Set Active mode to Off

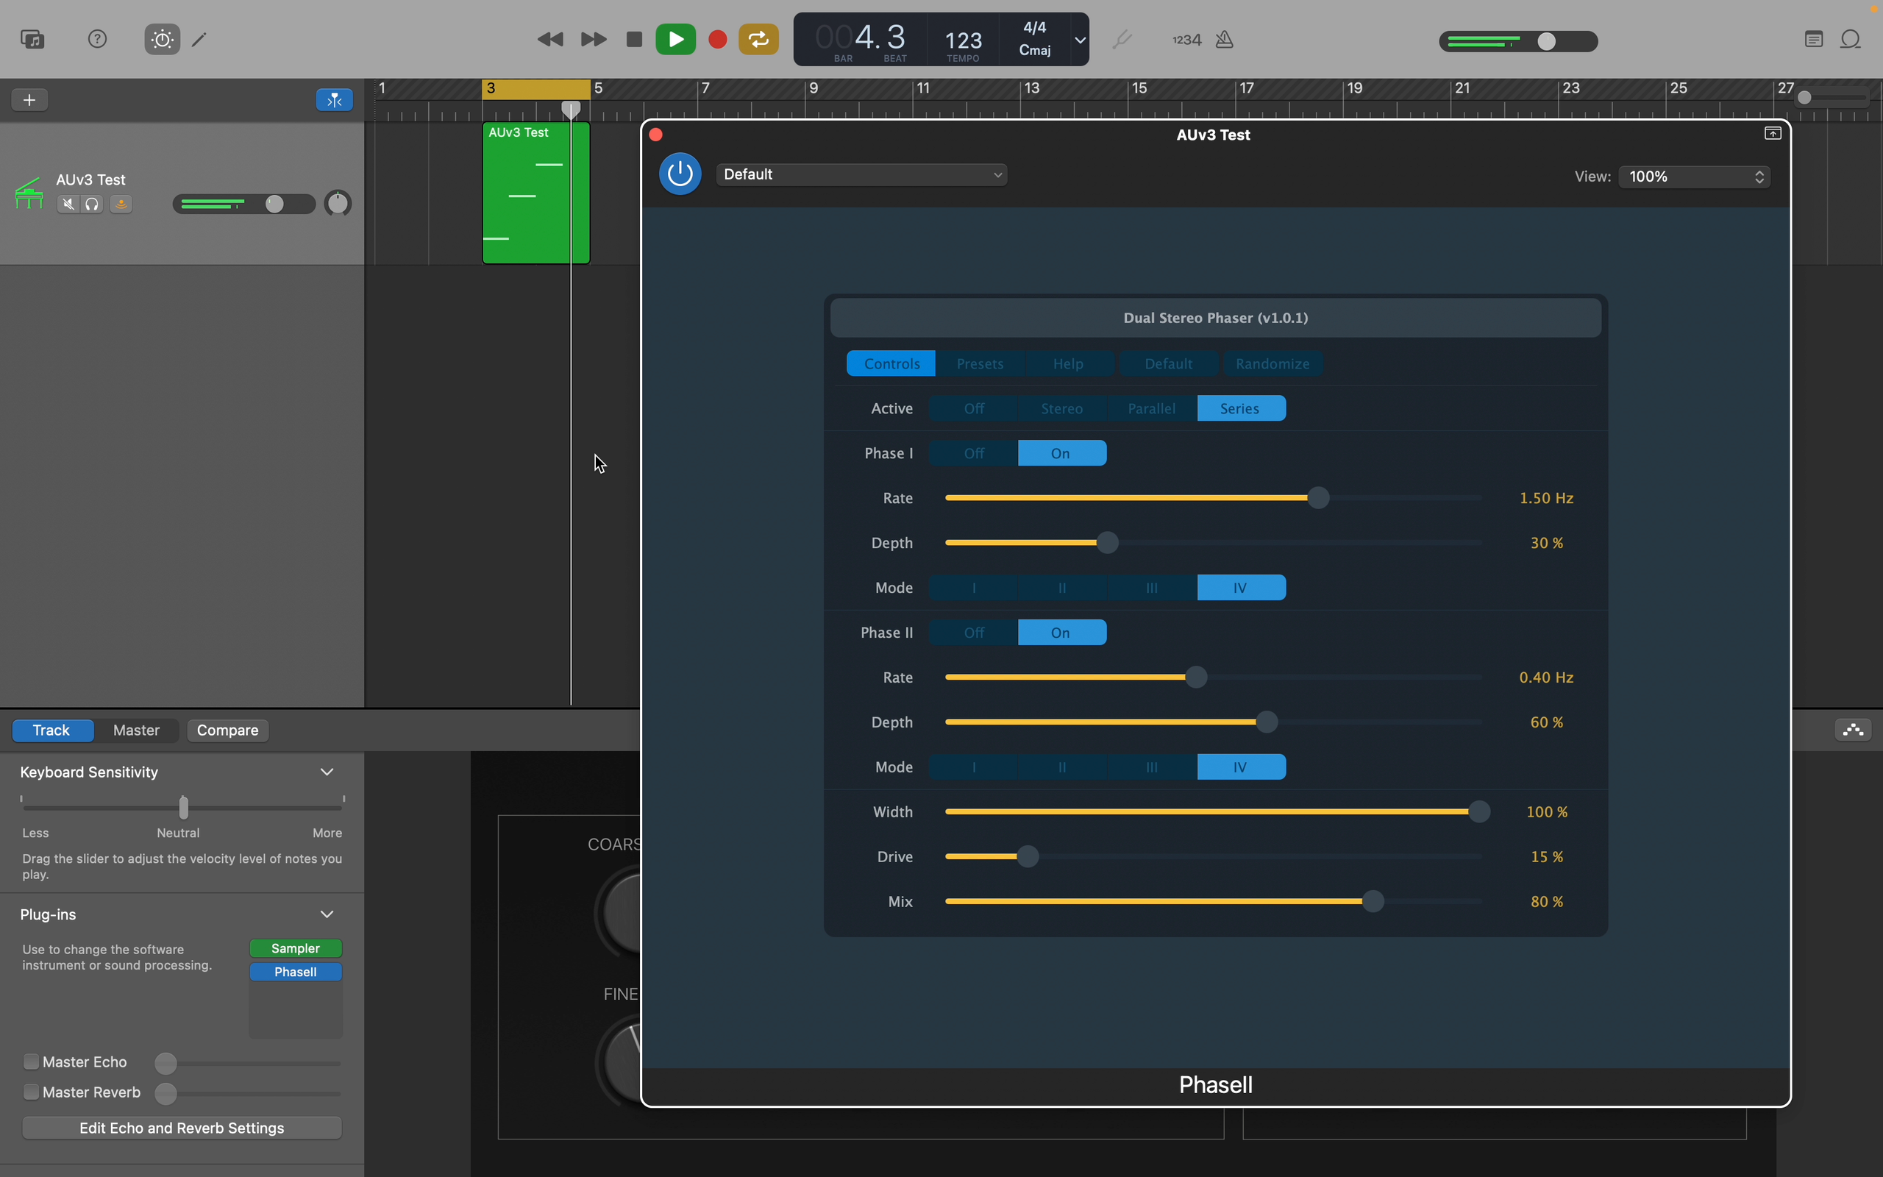[x=973, y=409]
